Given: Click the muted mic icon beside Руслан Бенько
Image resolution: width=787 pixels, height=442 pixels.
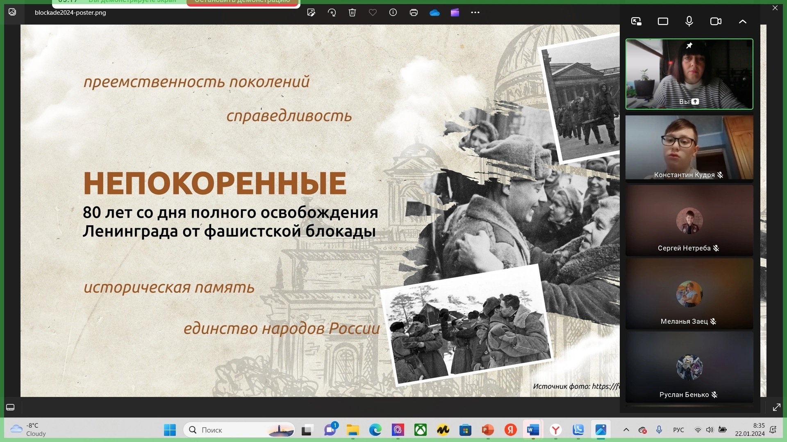Looking at the screenshot, I should (714, 395).
